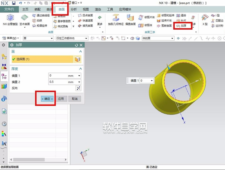Open the reuse library books icon
225x170 pixels.
[4, 86]
